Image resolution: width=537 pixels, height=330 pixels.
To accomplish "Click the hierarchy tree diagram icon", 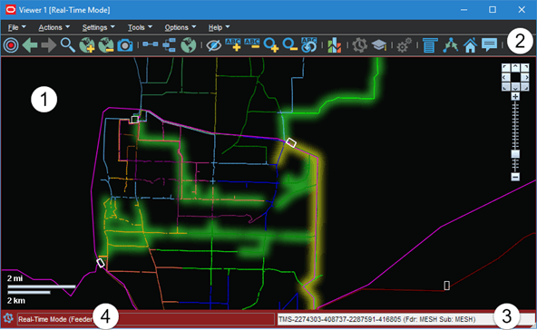I will click(170, 45).
